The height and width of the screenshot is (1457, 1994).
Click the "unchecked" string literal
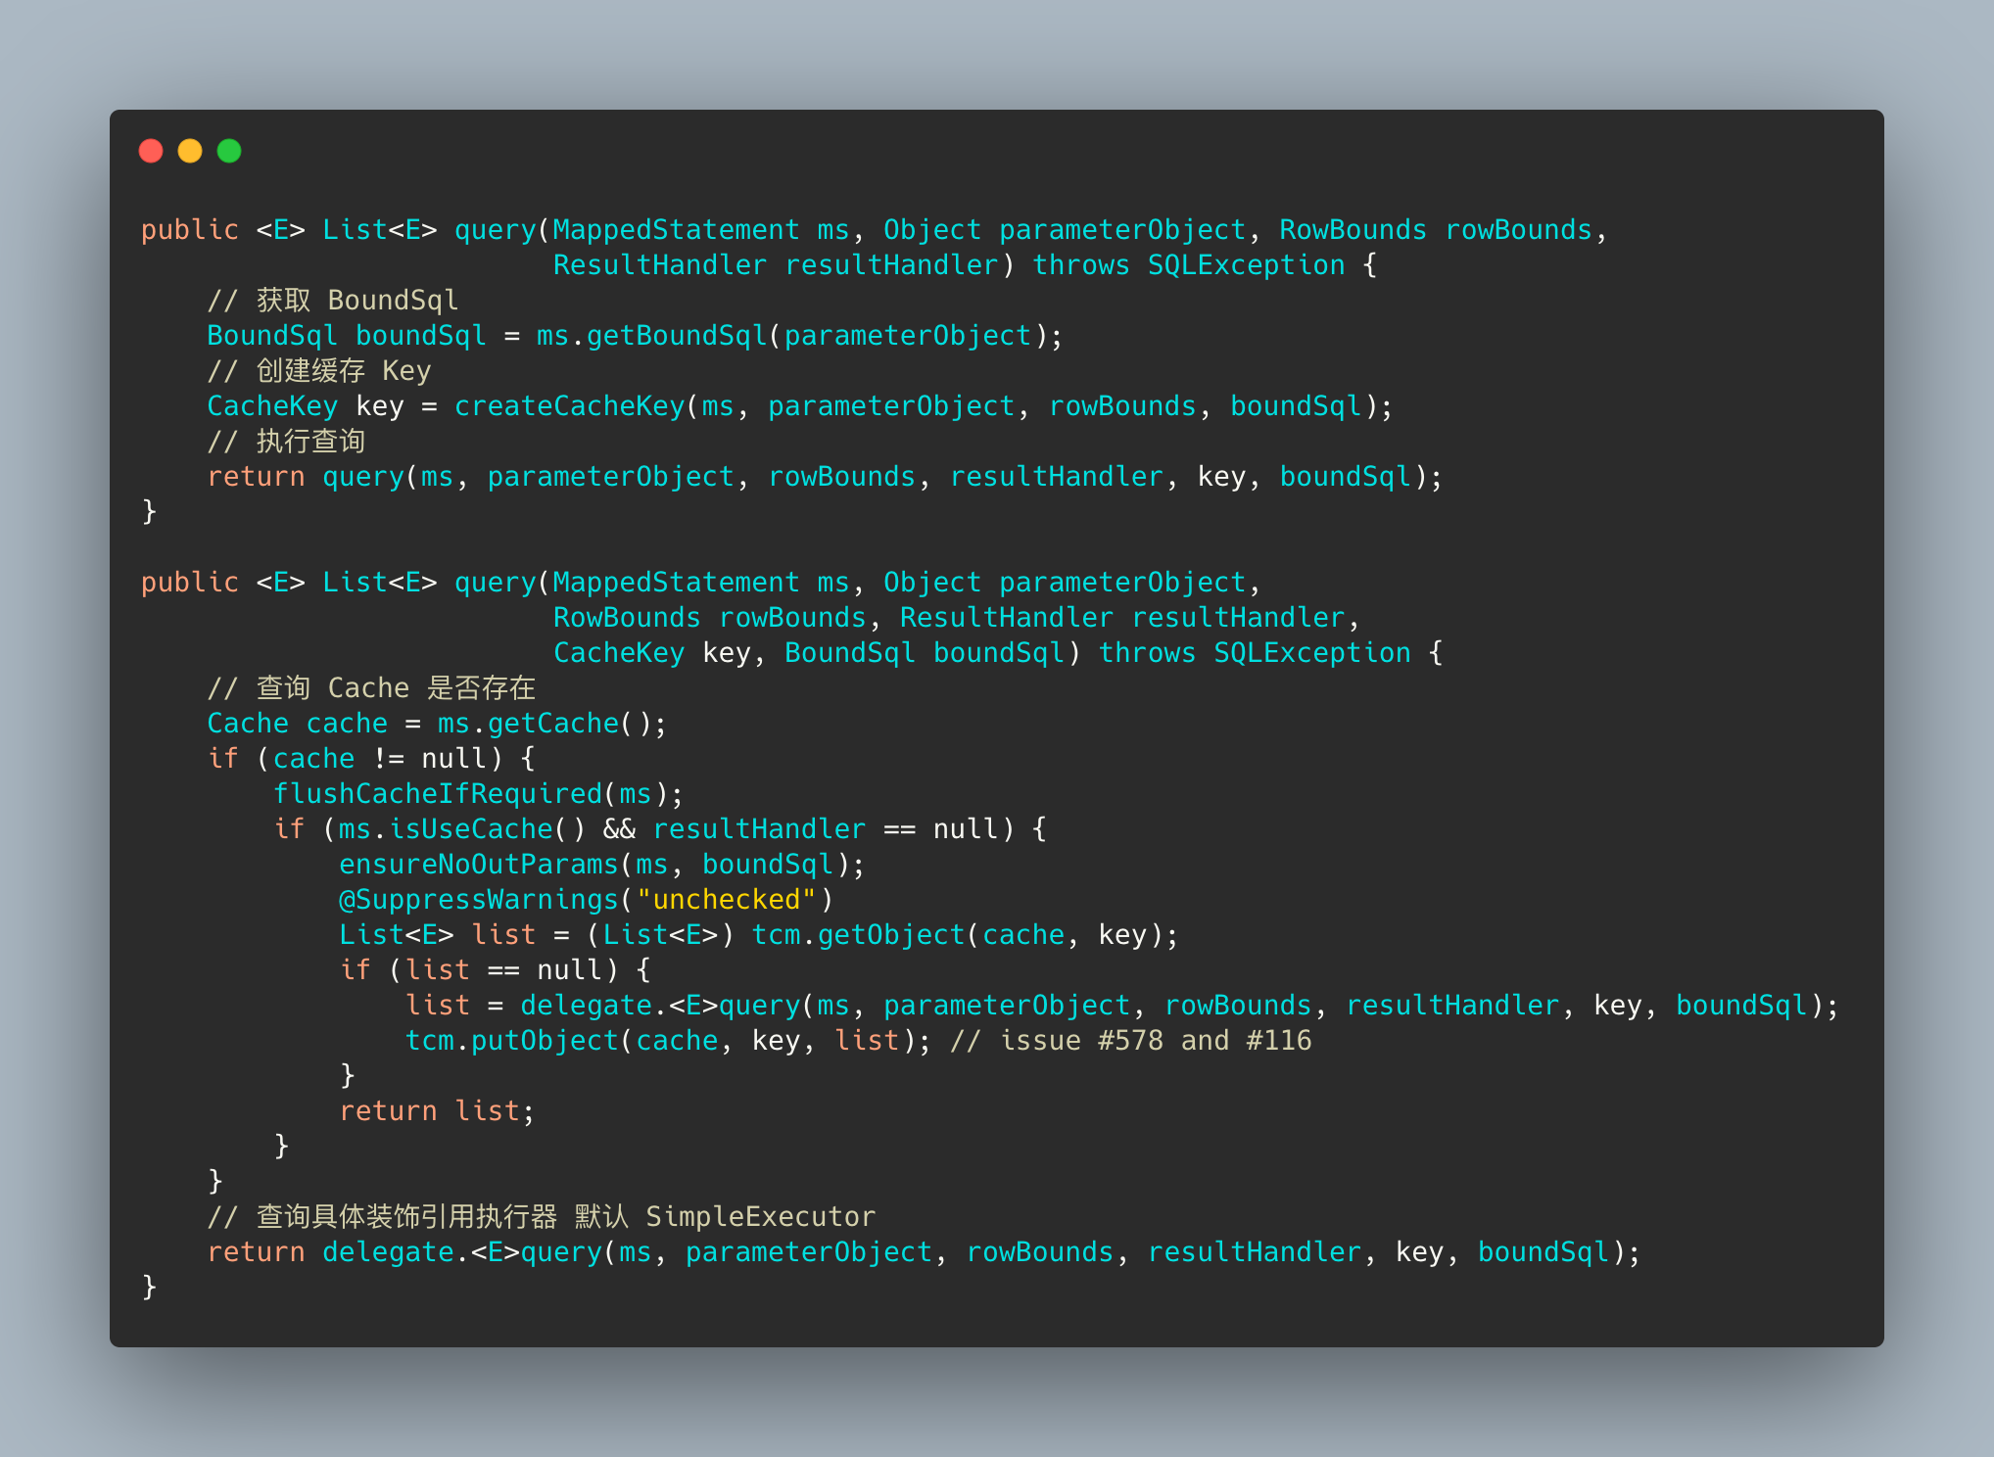tap(728, 899)
